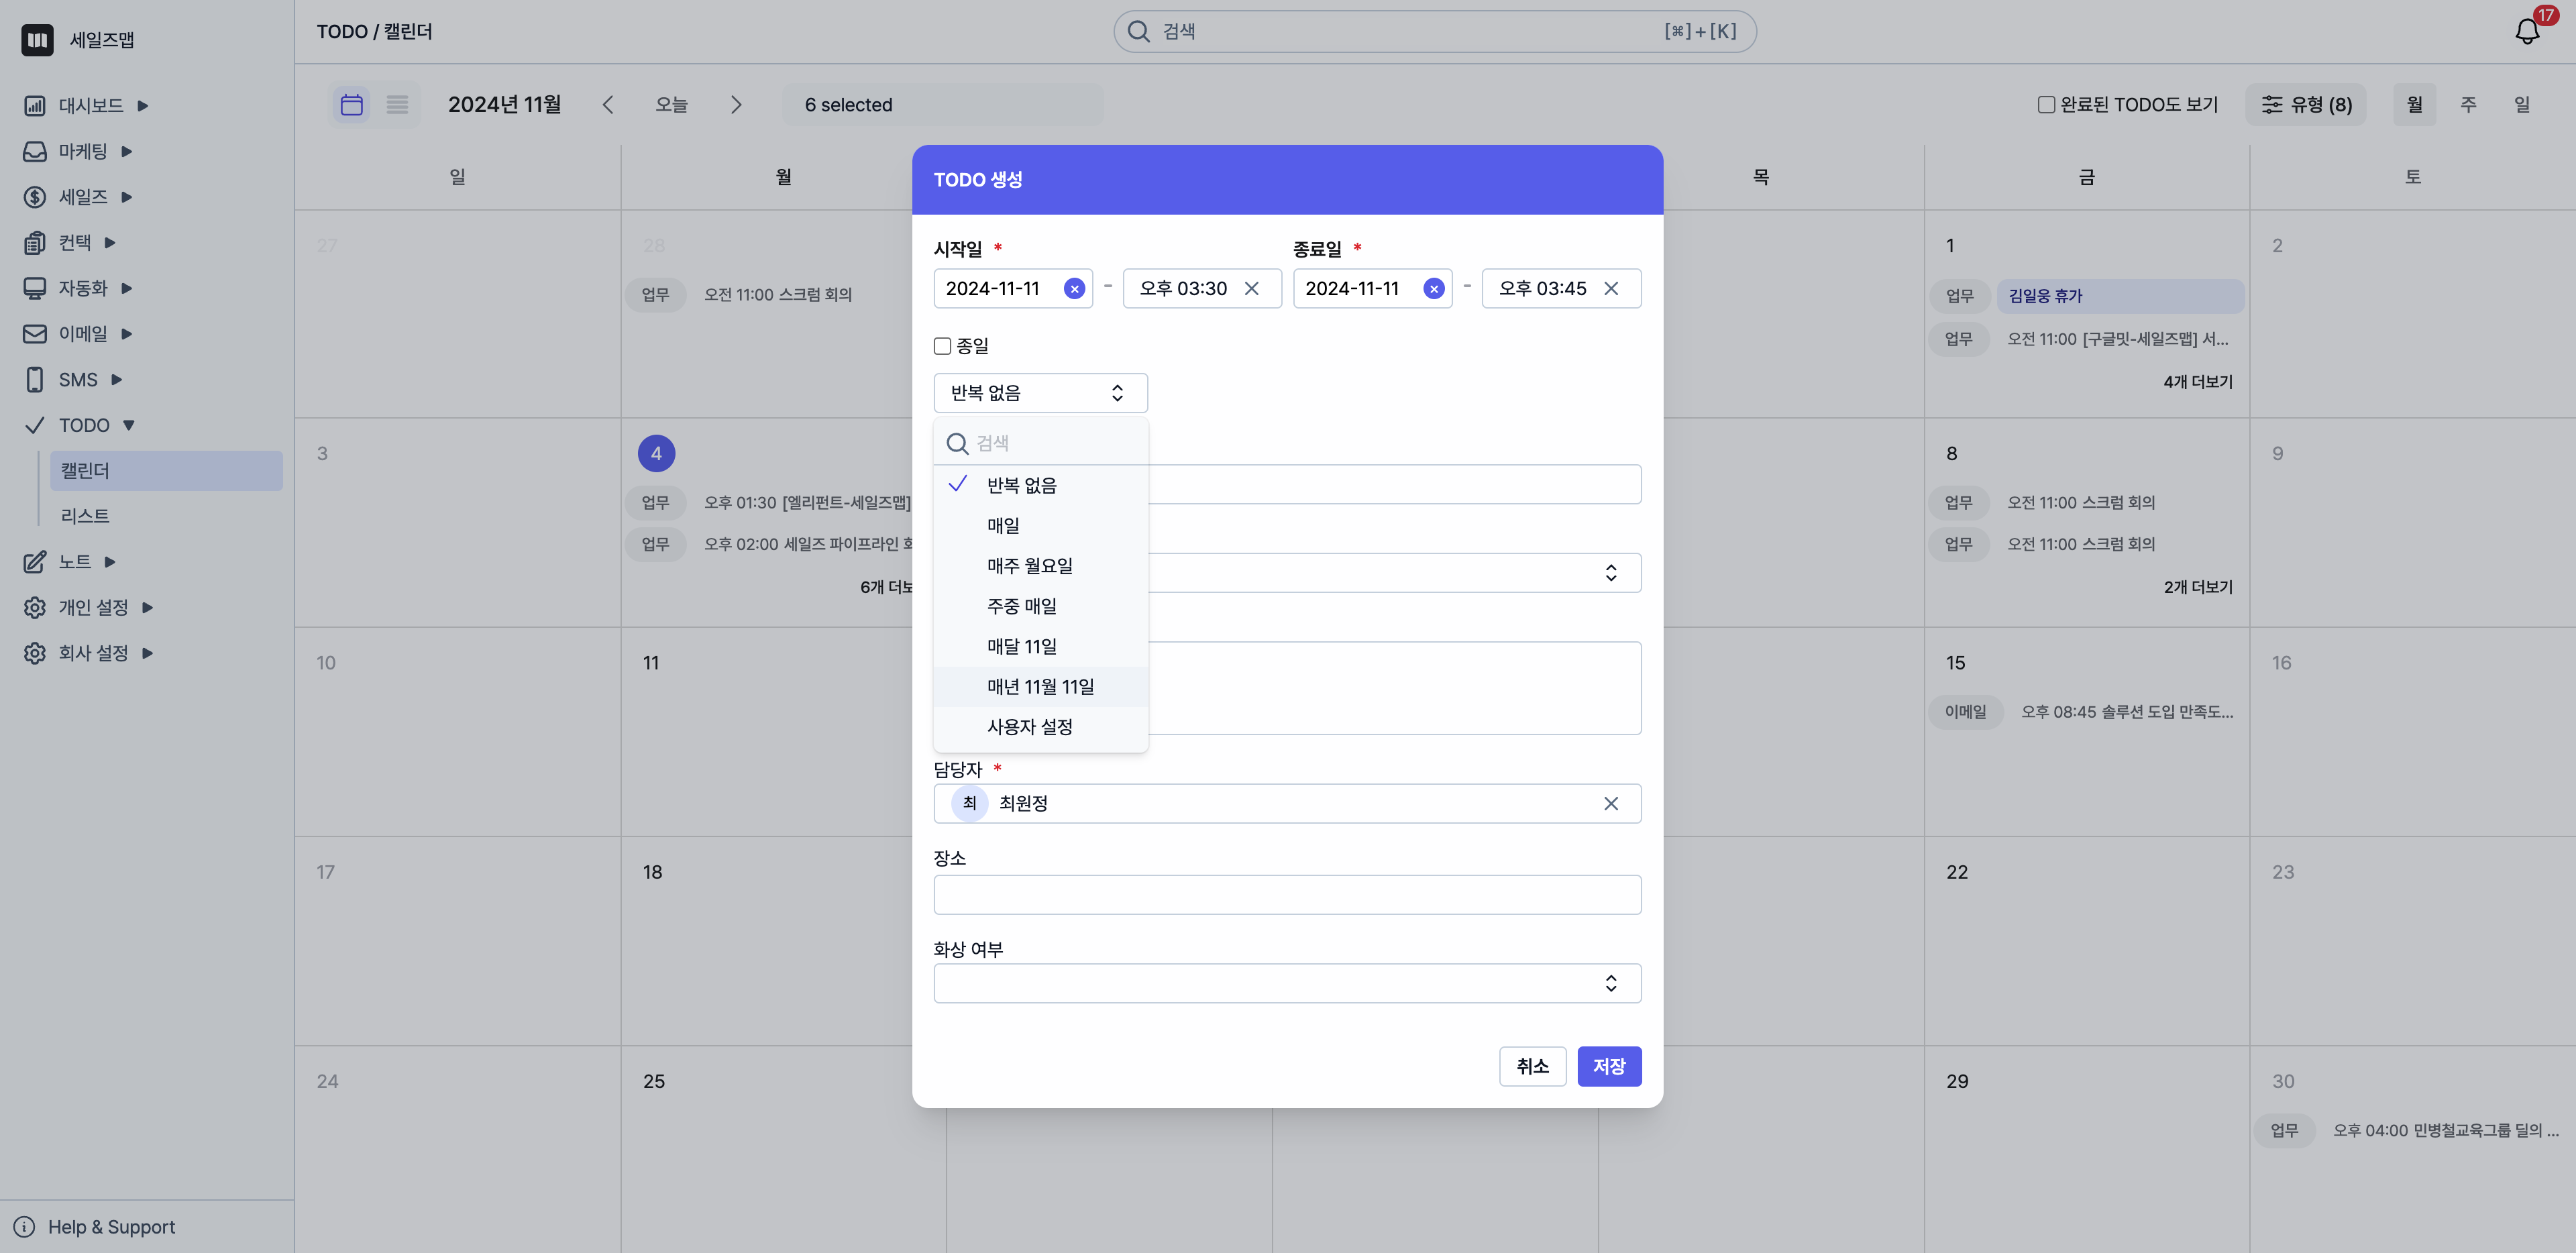Jump to today with 오늘 button
Screen dimensions: 2576x1253
coord(672,105)
